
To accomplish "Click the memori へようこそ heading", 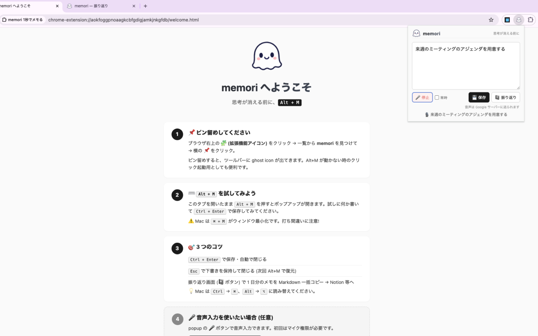I will (x=266, y=87).
